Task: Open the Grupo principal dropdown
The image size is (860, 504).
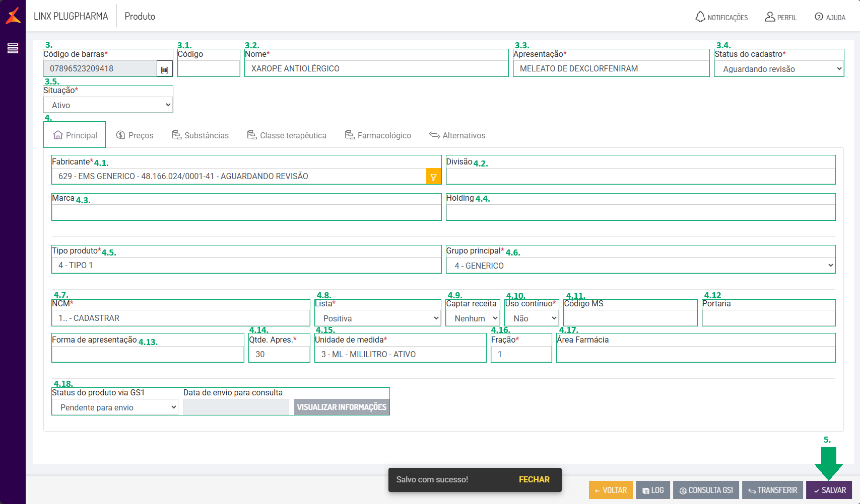Action: tap(641, 266)
